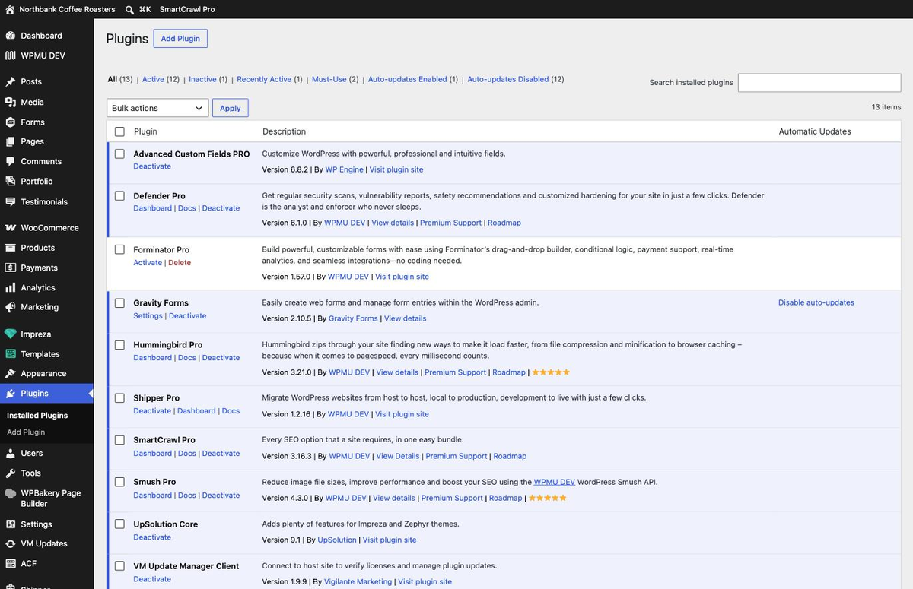Viewport: 913px width, 589px height.
Task: Click the Settings sidebar icon
Action: coord(10,524)
